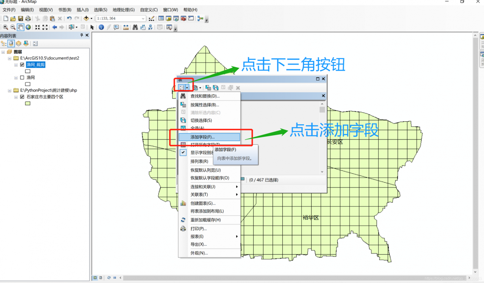Collapse the 图层 root node
Screen dimensions: 484x283
(x=3, y=52)
